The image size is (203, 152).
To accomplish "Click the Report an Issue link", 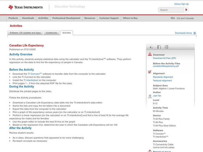I will 162,151.
